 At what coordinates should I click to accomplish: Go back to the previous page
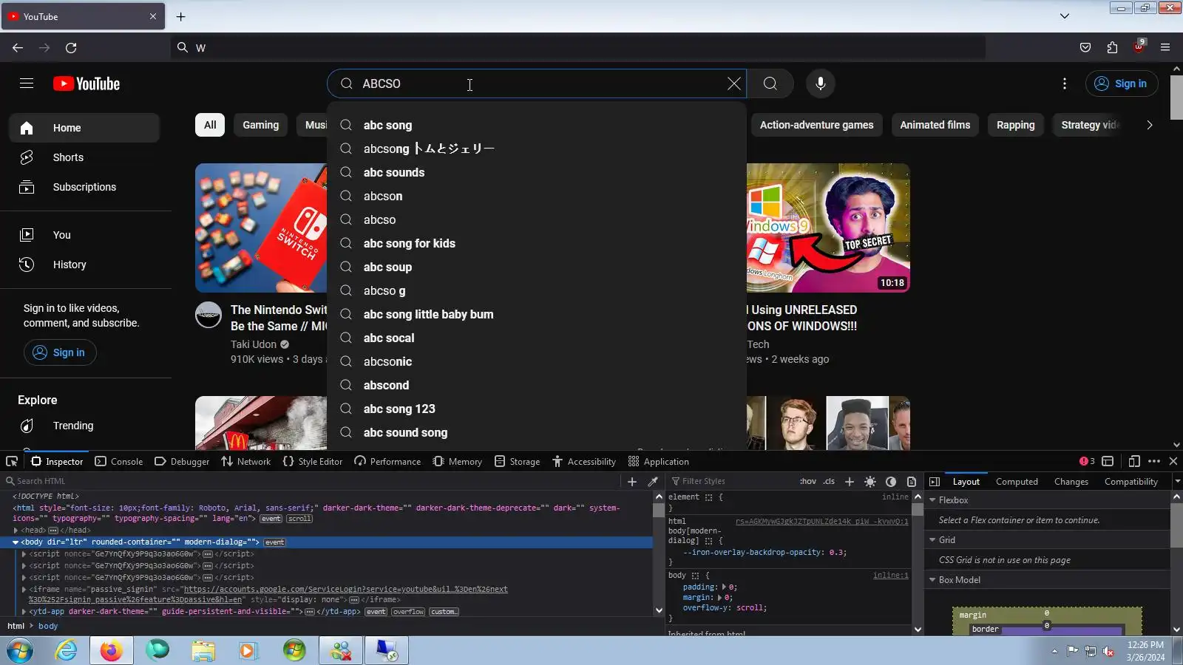pos(18,47)
